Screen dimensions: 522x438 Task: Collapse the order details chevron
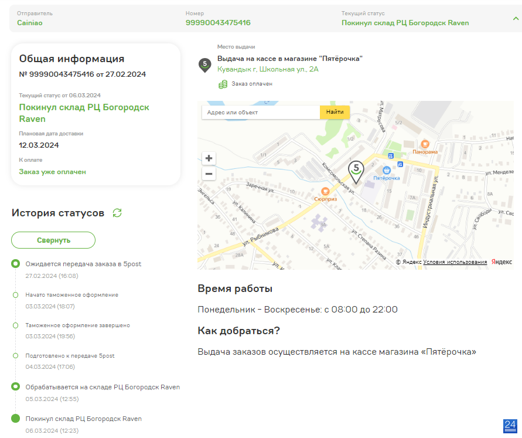[x=516, y=19]
